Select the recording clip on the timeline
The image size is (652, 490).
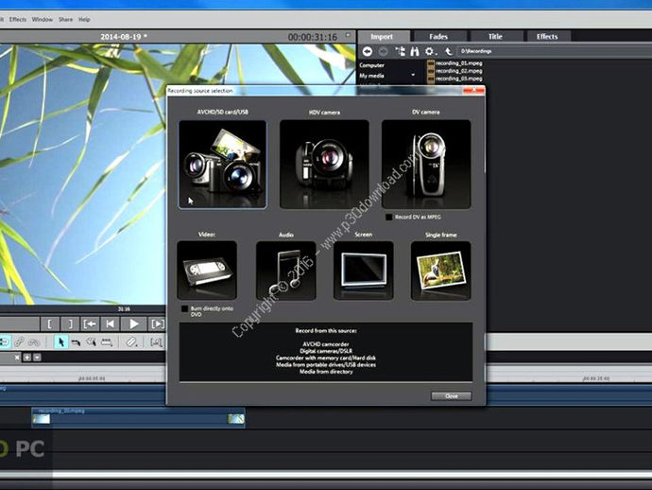point(139,417)
